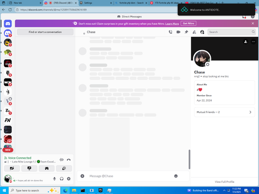Switch to the fortnite pfp kbm Search tab

(x=131, y=3)
